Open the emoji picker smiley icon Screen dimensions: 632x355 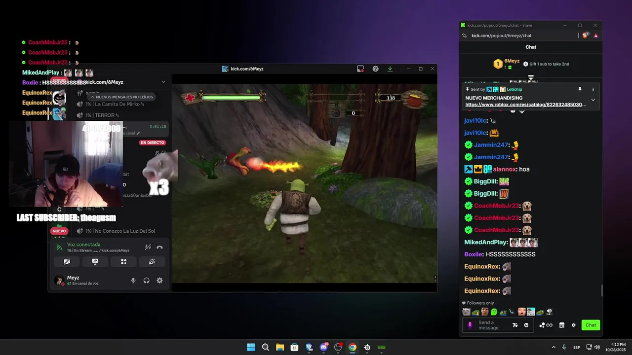[526, 325]
